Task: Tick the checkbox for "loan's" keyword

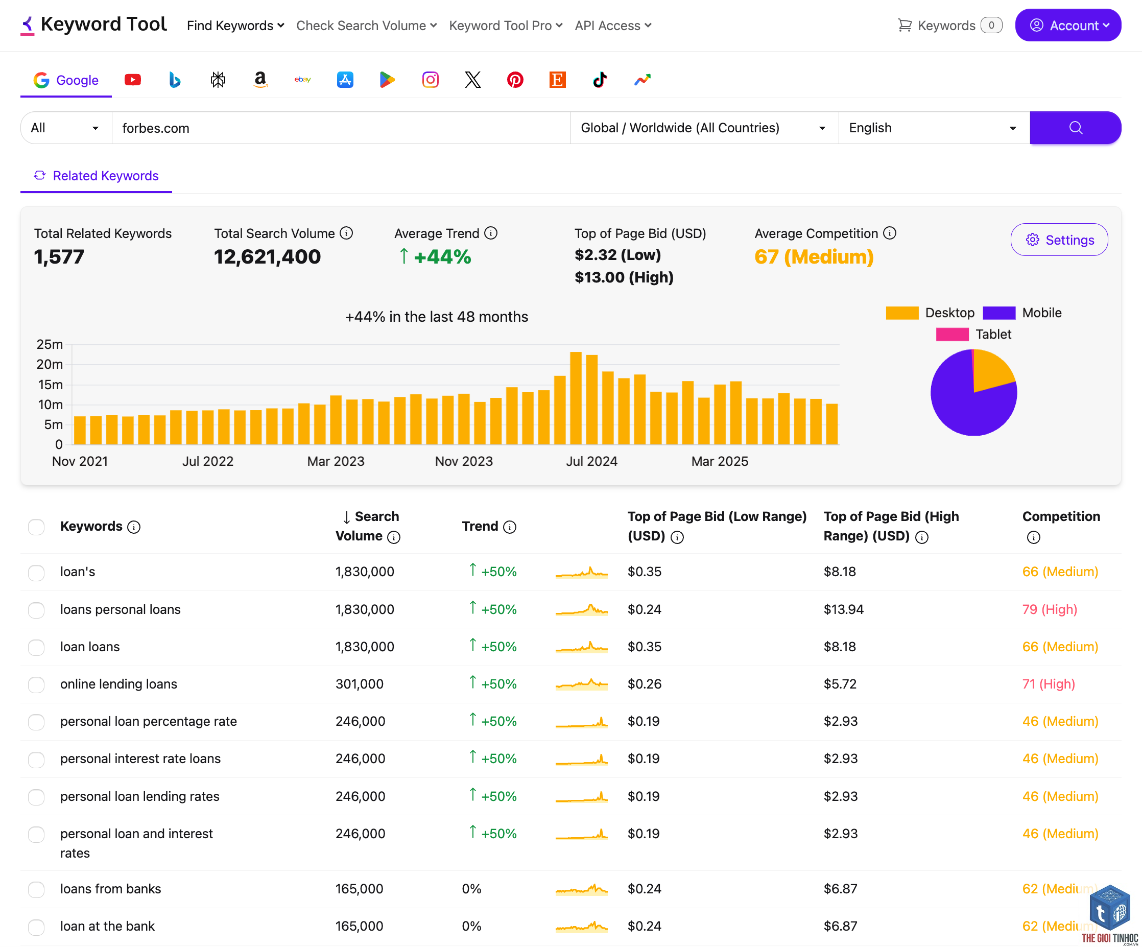Action: [36, 572]
